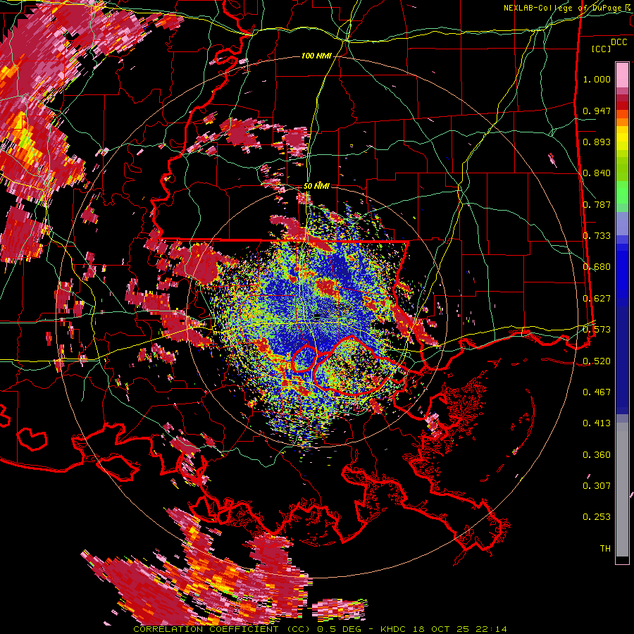Image resolution: width=634 pixels, height=634 pixels.
Task: Select the 0.307 scale value
Action: (x=597, y=485)
